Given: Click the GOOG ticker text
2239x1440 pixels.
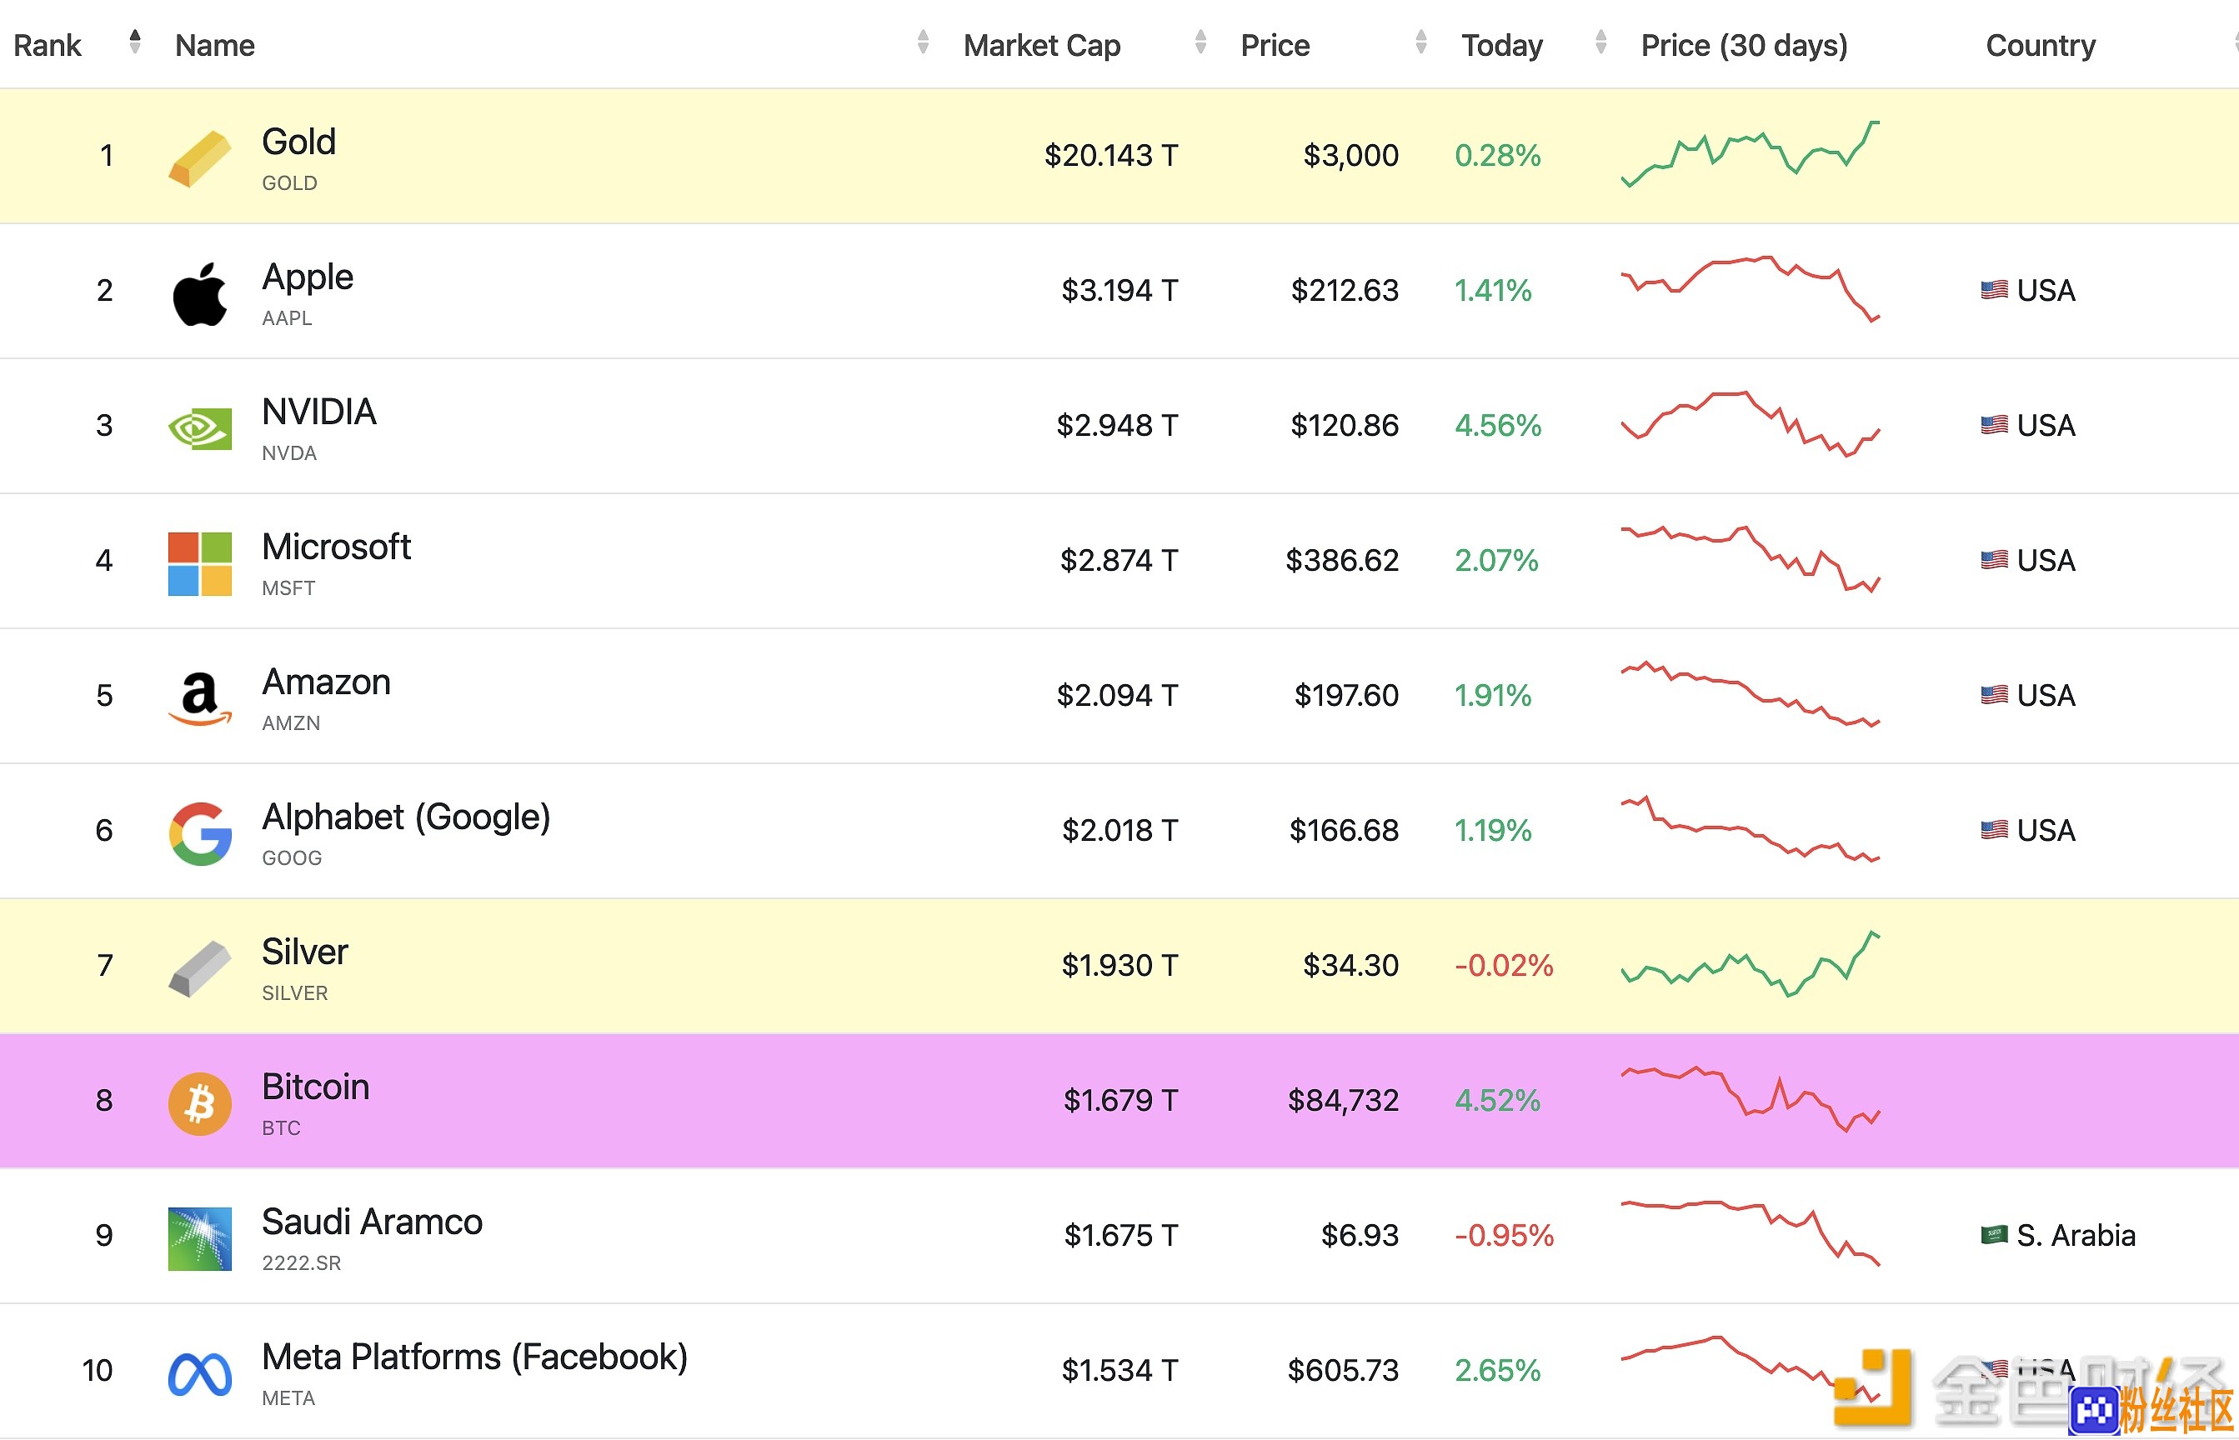Looking at the screenshot, I should 291,857.
